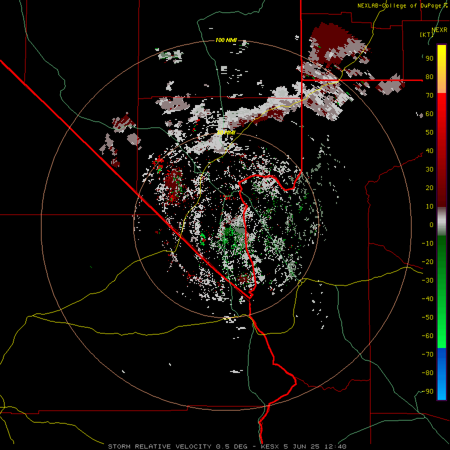Click the 20 value on velocity scale
The height and width of the screenshot is (450, 450).
coord(429,188)
